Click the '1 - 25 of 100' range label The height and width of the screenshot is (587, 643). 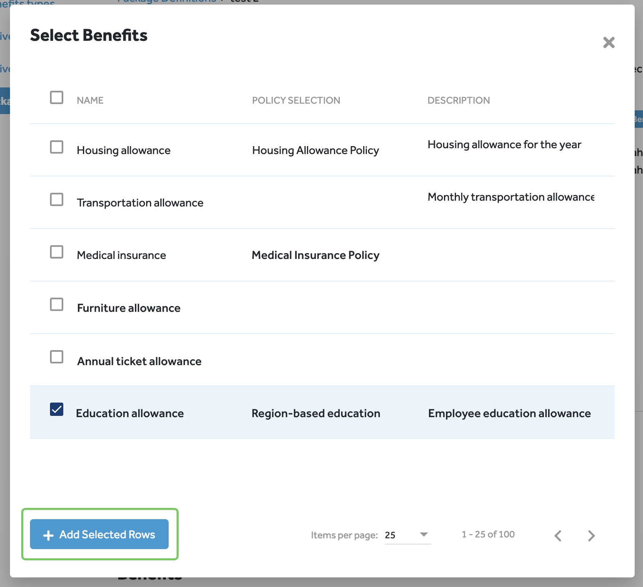click(488, 535)
